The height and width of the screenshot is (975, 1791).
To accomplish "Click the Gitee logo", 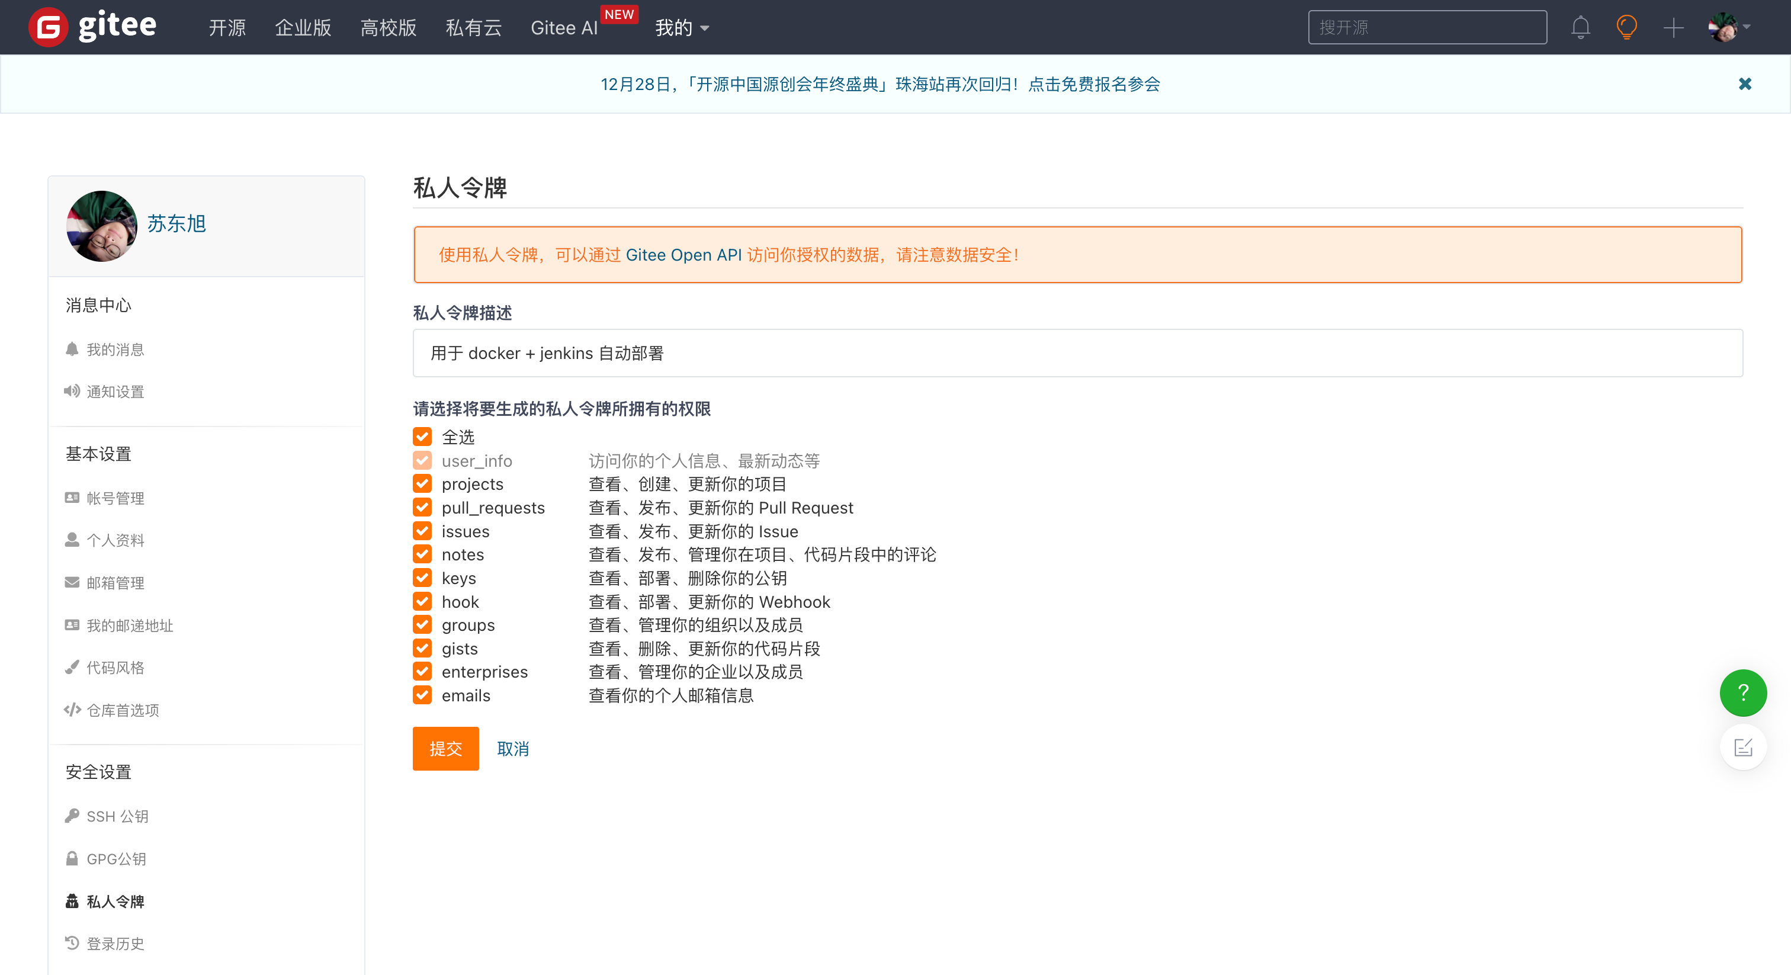I will (x=93, y=27).
